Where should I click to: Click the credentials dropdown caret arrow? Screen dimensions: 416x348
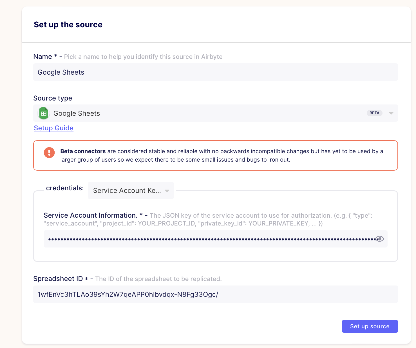pos(167,191)
